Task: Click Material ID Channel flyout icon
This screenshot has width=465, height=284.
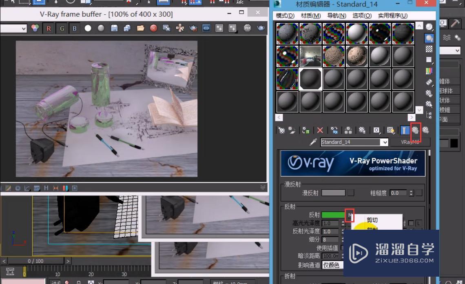Action: tap(376, 130)
